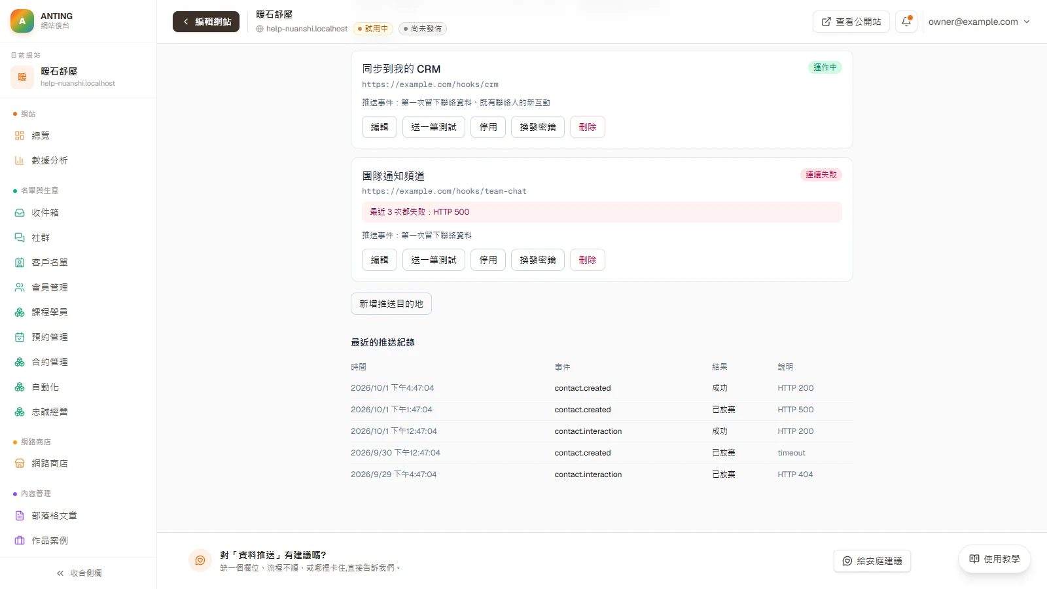This screenshot has width=1047, height=589.
Task: Open 查看公開站 public site
Action: 851,22
